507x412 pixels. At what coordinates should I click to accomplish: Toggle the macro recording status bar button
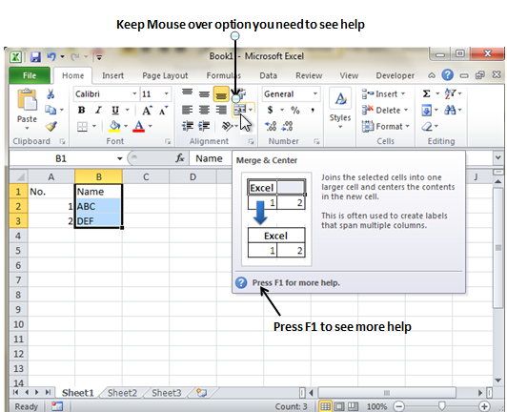pyautogui.click(x=57, y=406)
